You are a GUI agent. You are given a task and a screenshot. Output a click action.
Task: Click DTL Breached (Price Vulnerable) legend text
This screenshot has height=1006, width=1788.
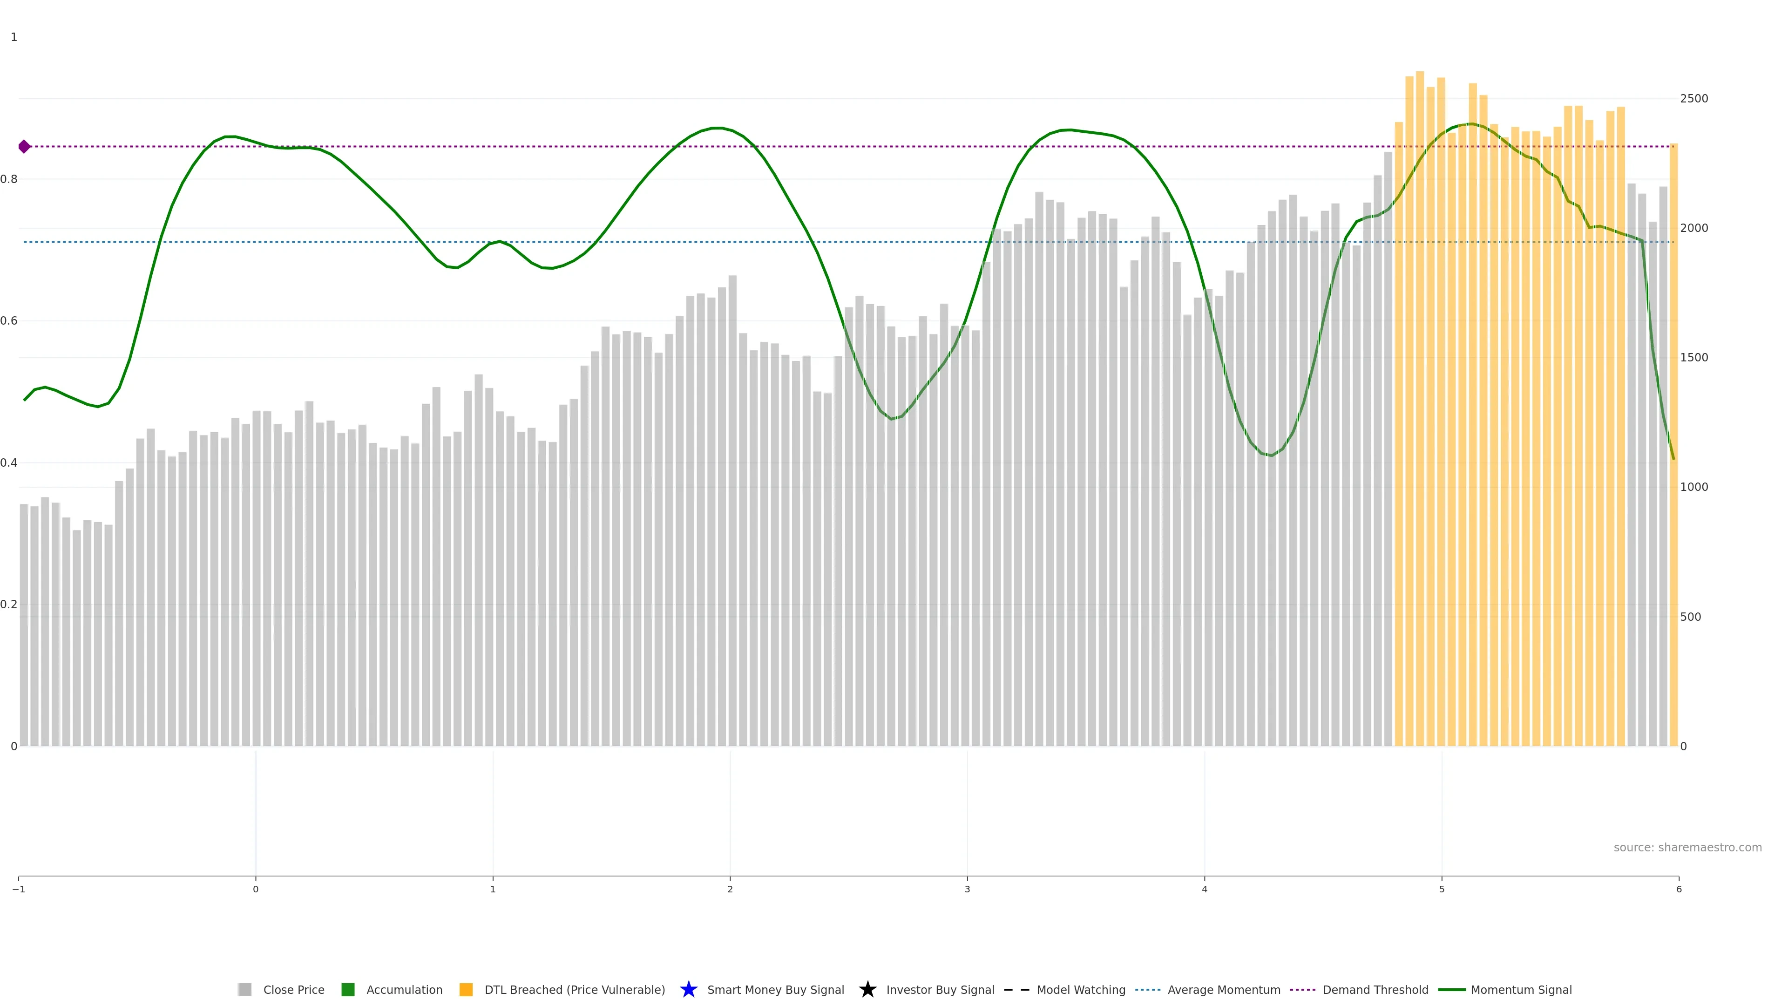click(x=575, y=989)
